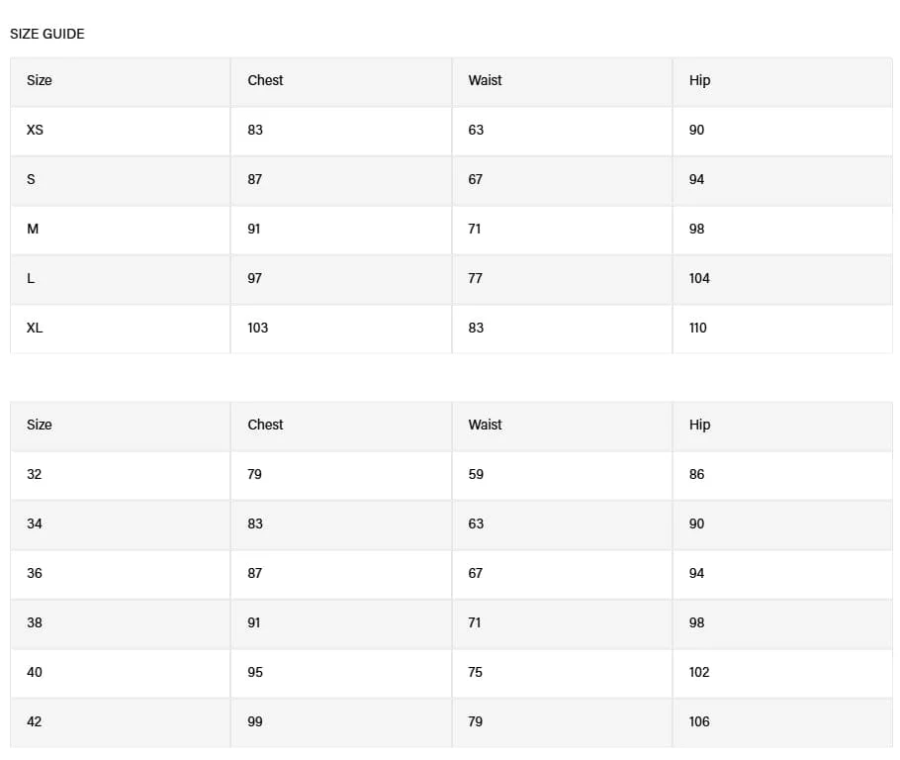Click waist value 59 for size 32
Viewport: 900px width, 760px height.
coord(476,474)
